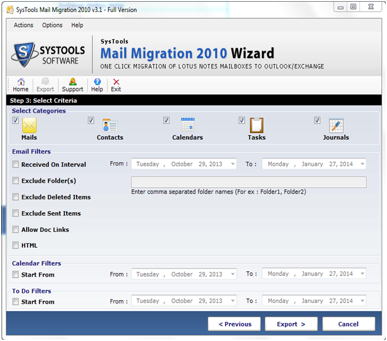Viewport: 387px width, 341px height.
Task: Click the 'To Do Filters' group label
Action: [32, 291]
